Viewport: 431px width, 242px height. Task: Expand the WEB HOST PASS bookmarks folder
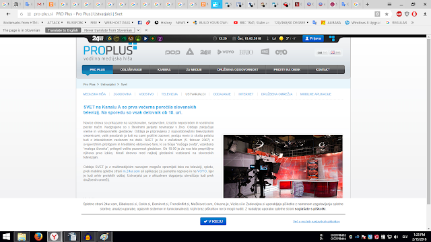click(119, 23)
